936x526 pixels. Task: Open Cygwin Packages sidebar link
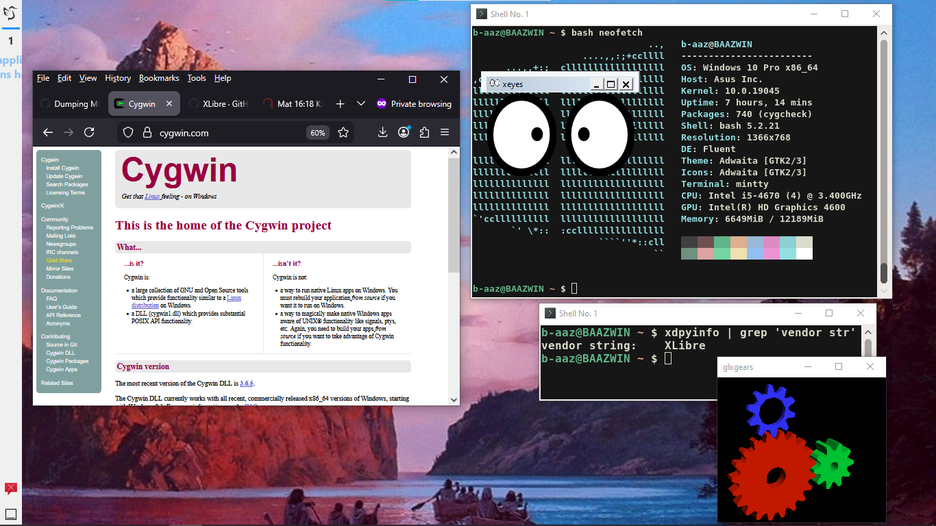click(x=67, y=361)
